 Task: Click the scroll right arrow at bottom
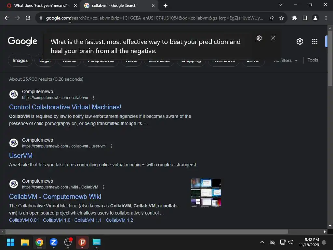[x=325, y=231]
